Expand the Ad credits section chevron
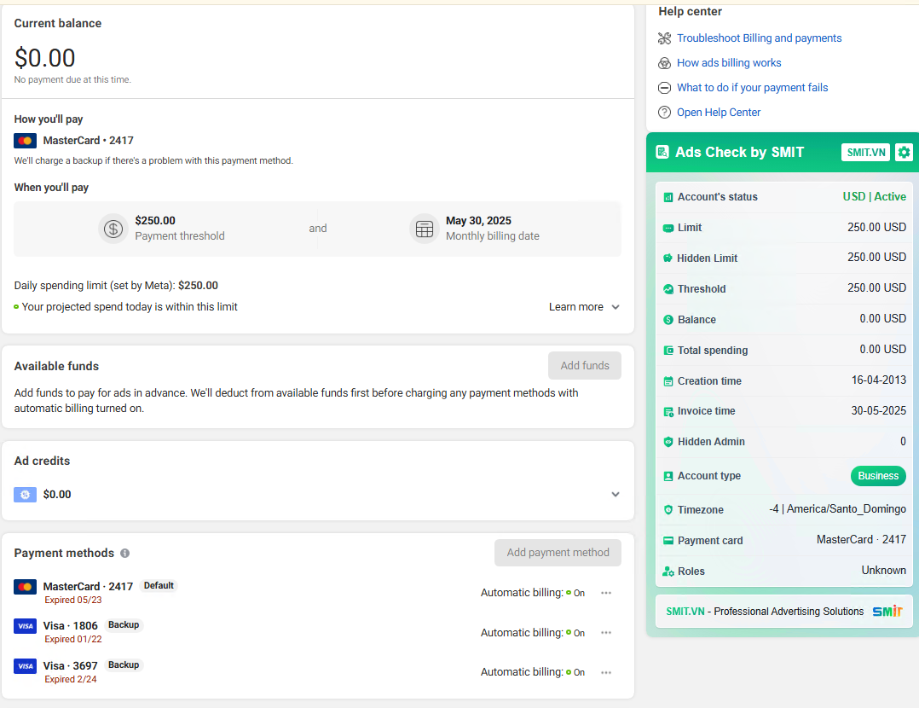This screenshot has width=919, height=708. tap(616, 495)
